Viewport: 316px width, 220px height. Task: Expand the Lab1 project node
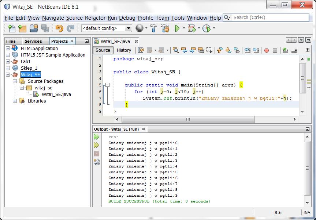[8, 61]
